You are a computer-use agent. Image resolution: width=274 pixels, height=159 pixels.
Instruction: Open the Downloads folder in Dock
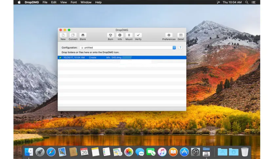point(234,152)
